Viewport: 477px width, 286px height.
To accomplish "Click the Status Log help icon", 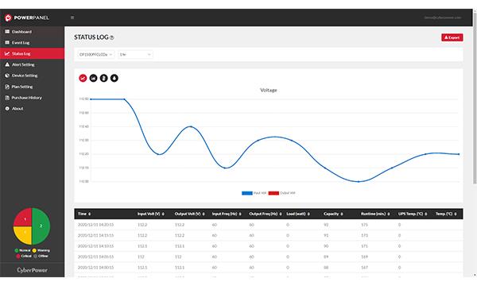I will click(111, 37).
